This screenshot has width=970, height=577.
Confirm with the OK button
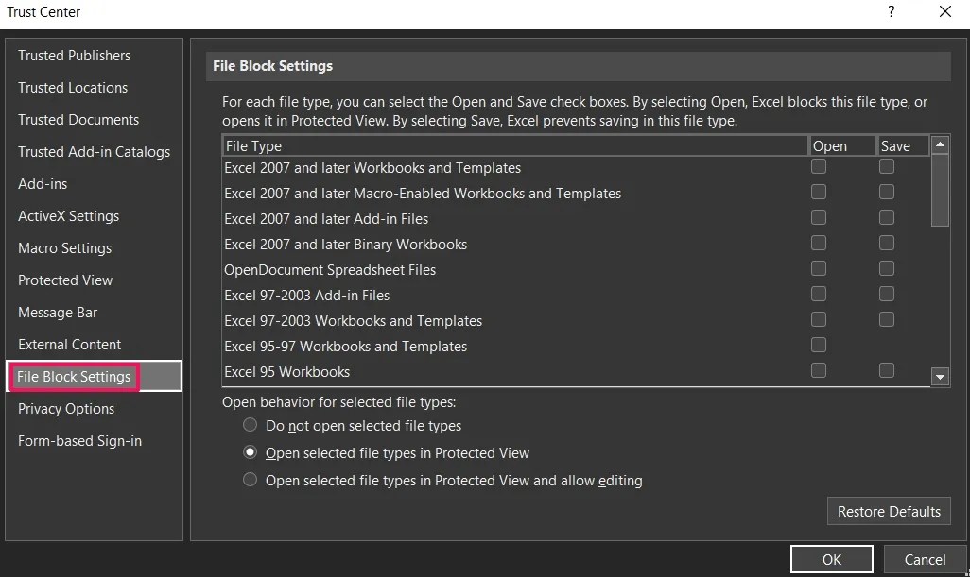831,559
